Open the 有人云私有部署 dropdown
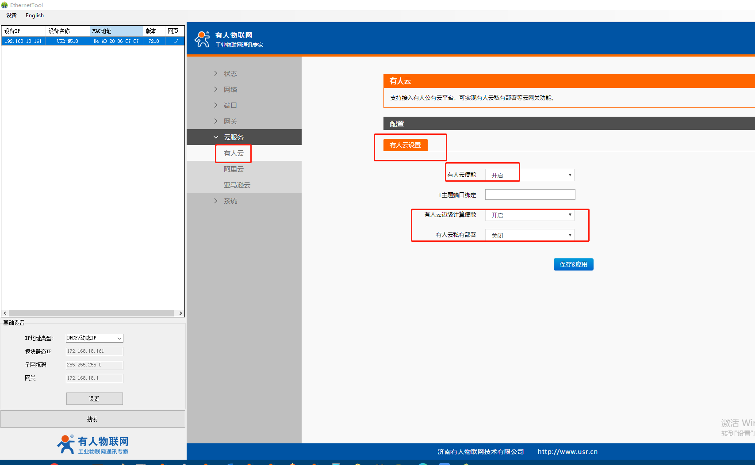Screen dimensions: 755x465 point(530,235)
